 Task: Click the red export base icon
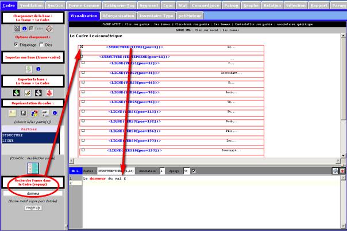click(x=49, y=93)
